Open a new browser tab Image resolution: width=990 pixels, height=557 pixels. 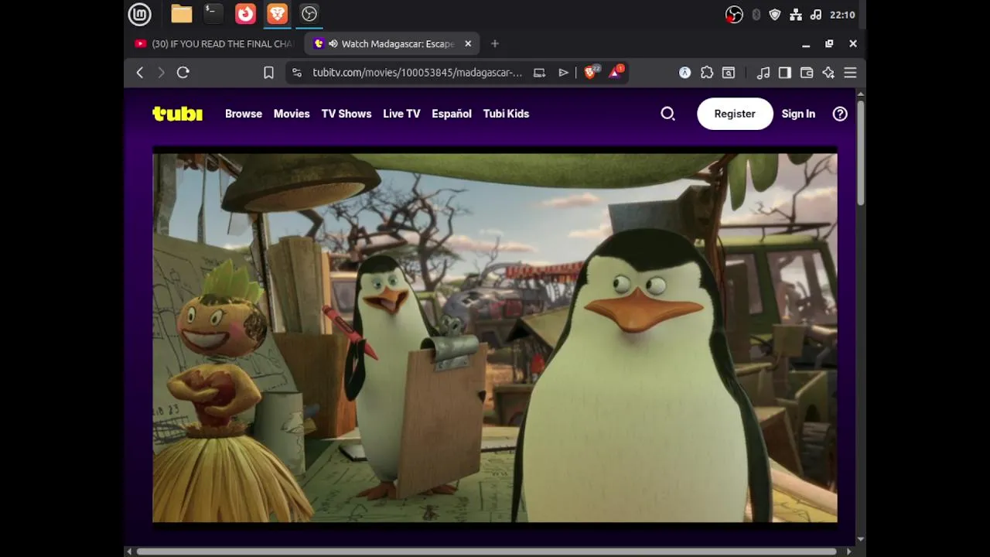tap(495, 44)
